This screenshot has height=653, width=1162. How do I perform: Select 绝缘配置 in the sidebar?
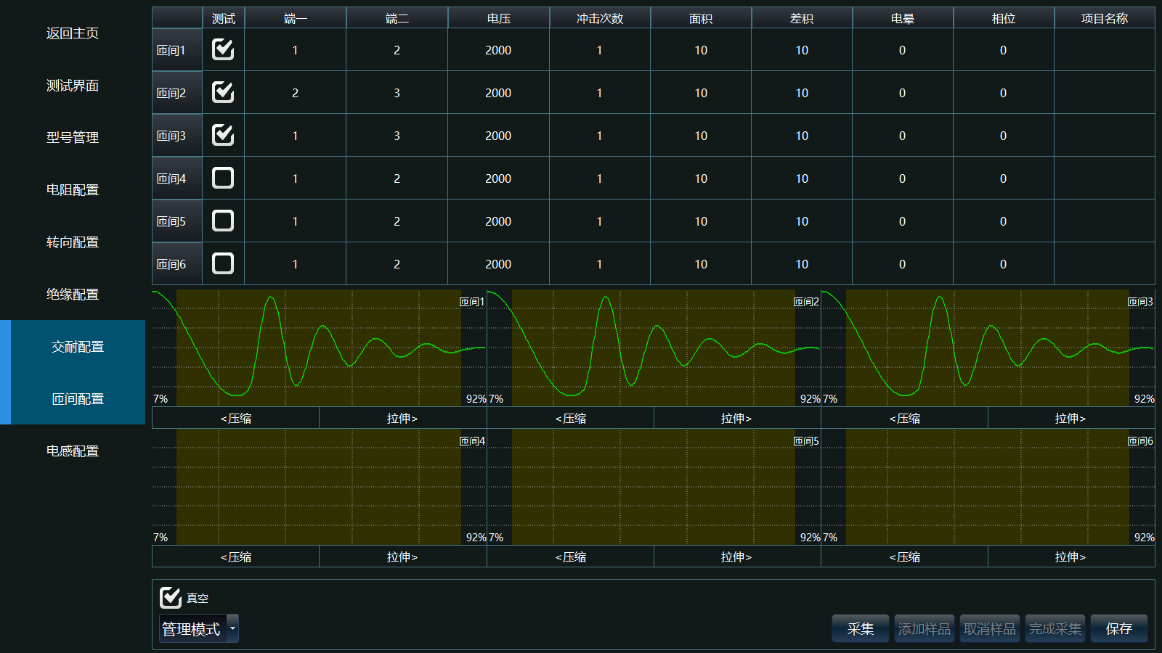point(73,295)
